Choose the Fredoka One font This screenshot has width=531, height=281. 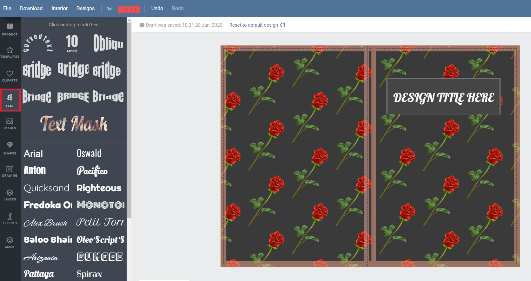click(x=48, y=205)
